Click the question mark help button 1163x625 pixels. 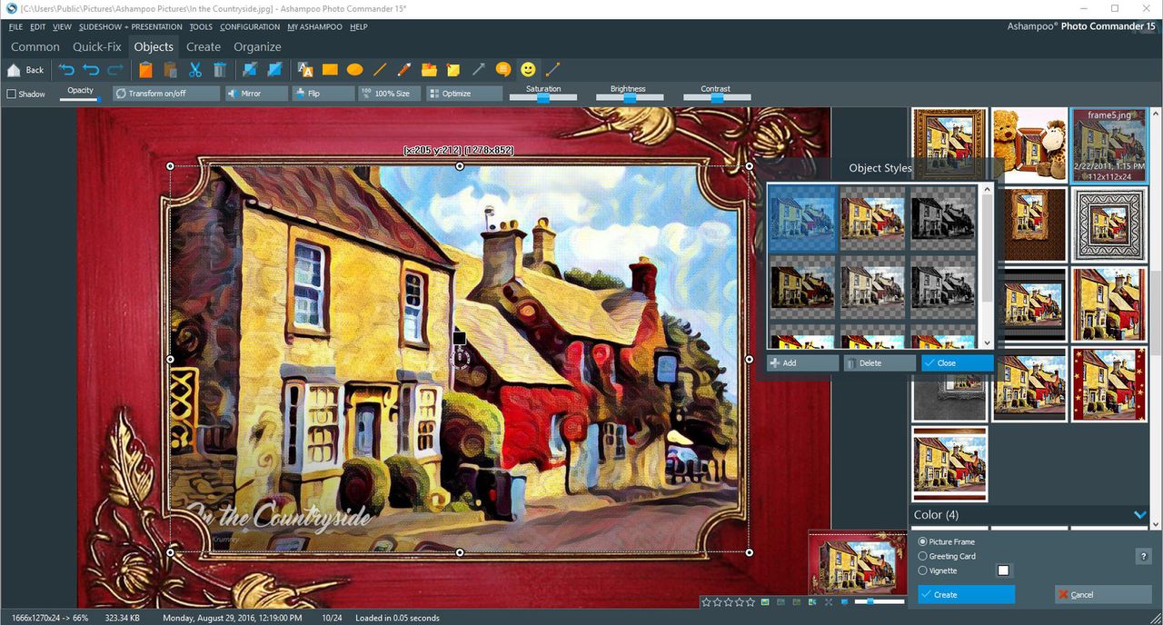1144,556
